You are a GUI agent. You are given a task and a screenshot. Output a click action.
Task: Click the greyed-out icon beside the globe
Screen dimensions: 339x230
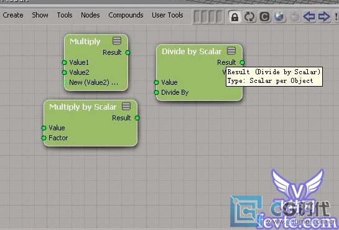tap(294, 17)
